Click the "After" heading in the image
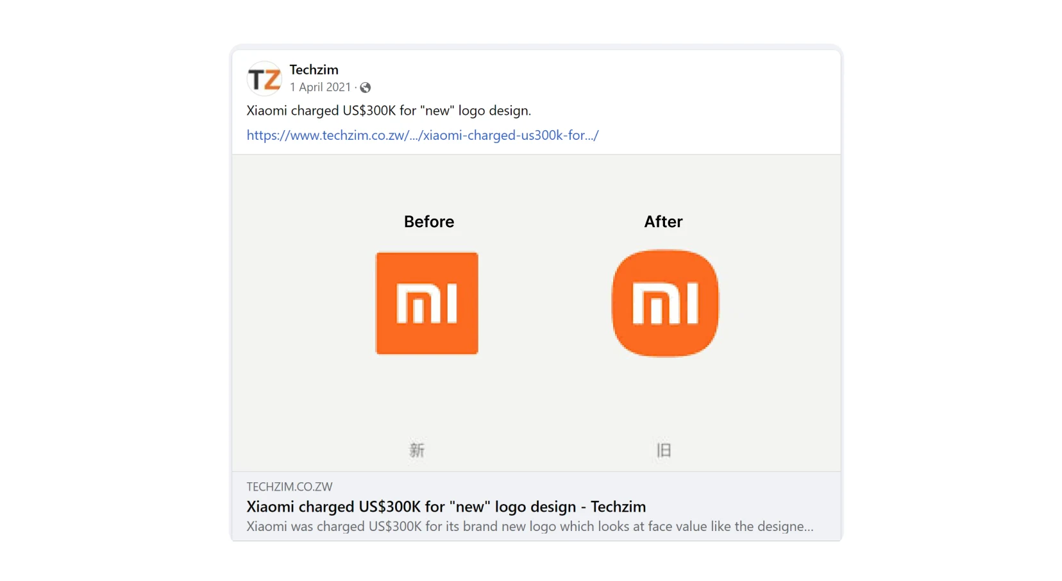1062x581 pixels. point(664,222)
